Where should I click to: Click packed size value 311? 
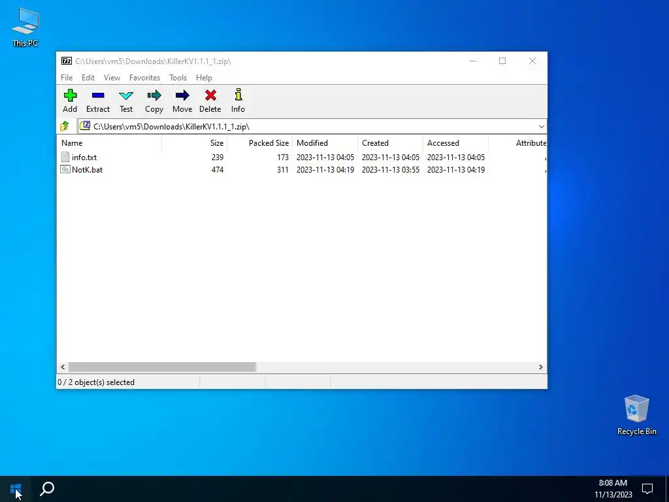click(x=283, y=169)
